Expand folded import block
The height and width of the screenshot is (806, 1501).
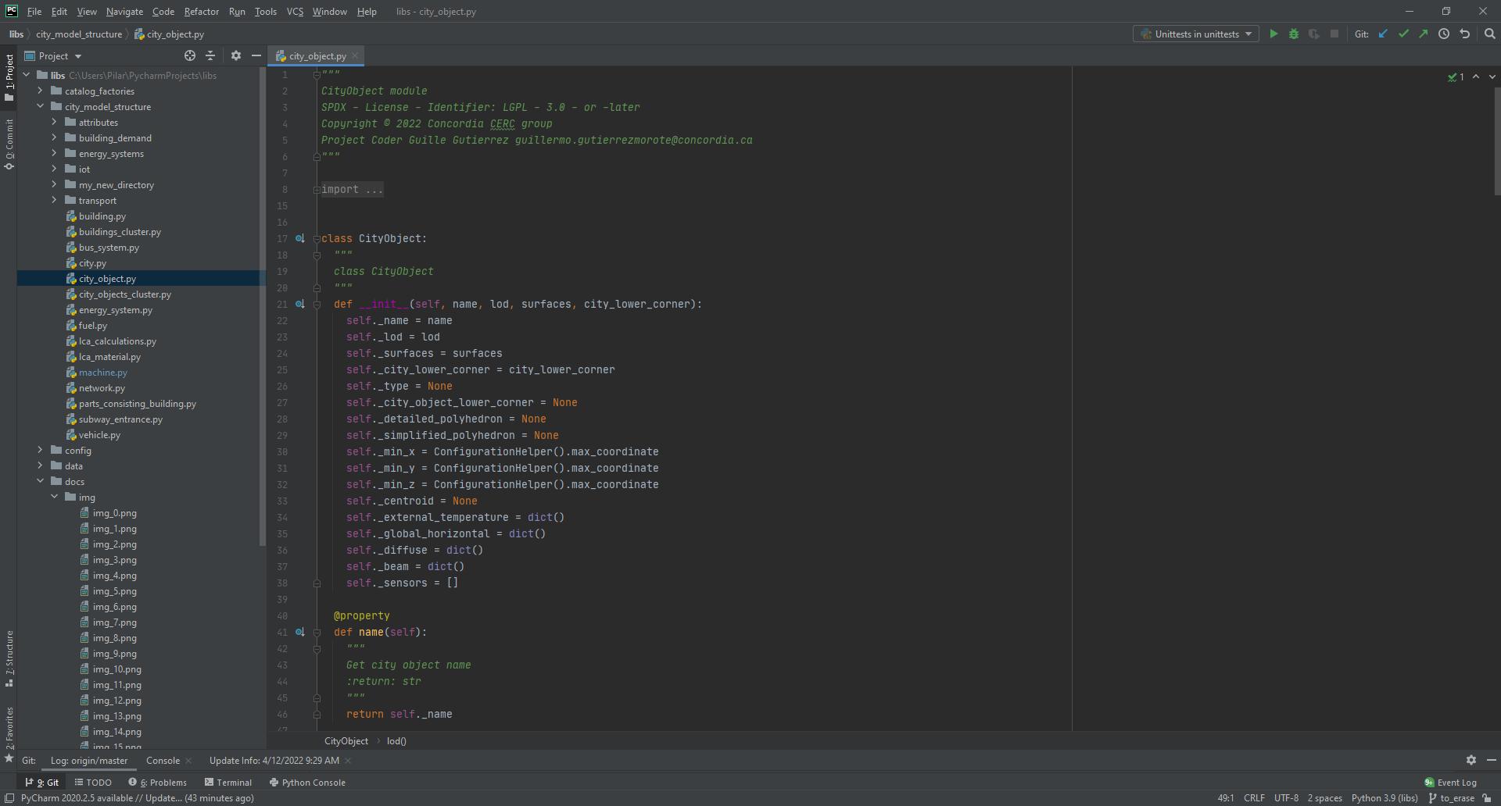317,190
